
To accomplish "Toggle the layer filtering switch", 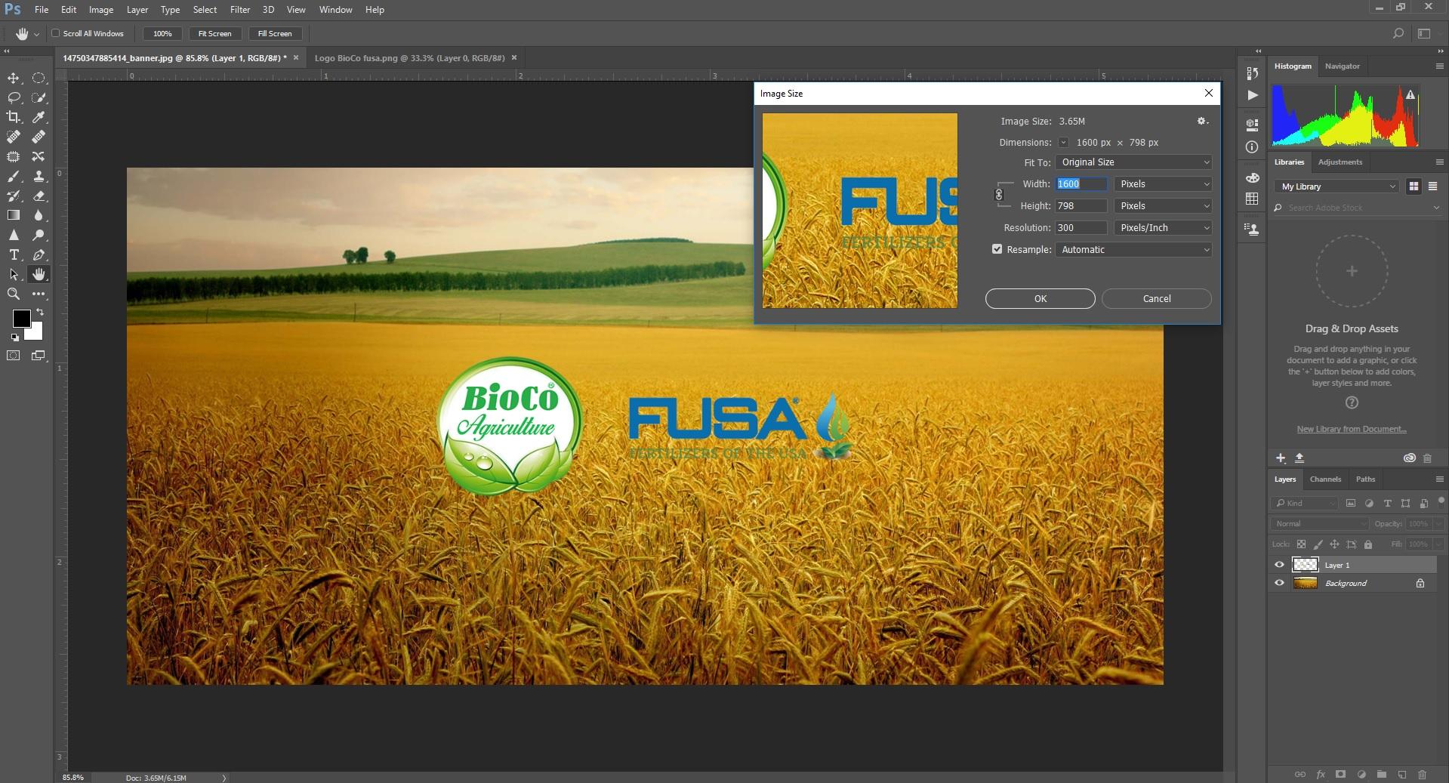I will tap(1441, 501).
